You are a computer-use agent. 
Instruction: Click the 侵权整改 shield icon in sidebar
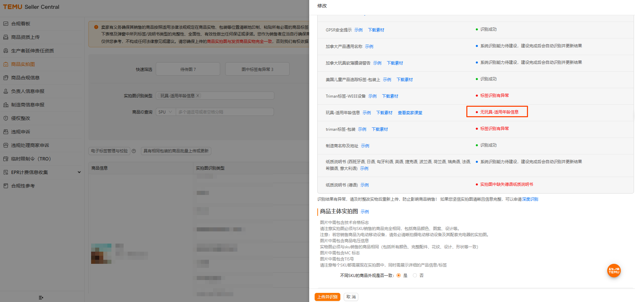[6, 118]
